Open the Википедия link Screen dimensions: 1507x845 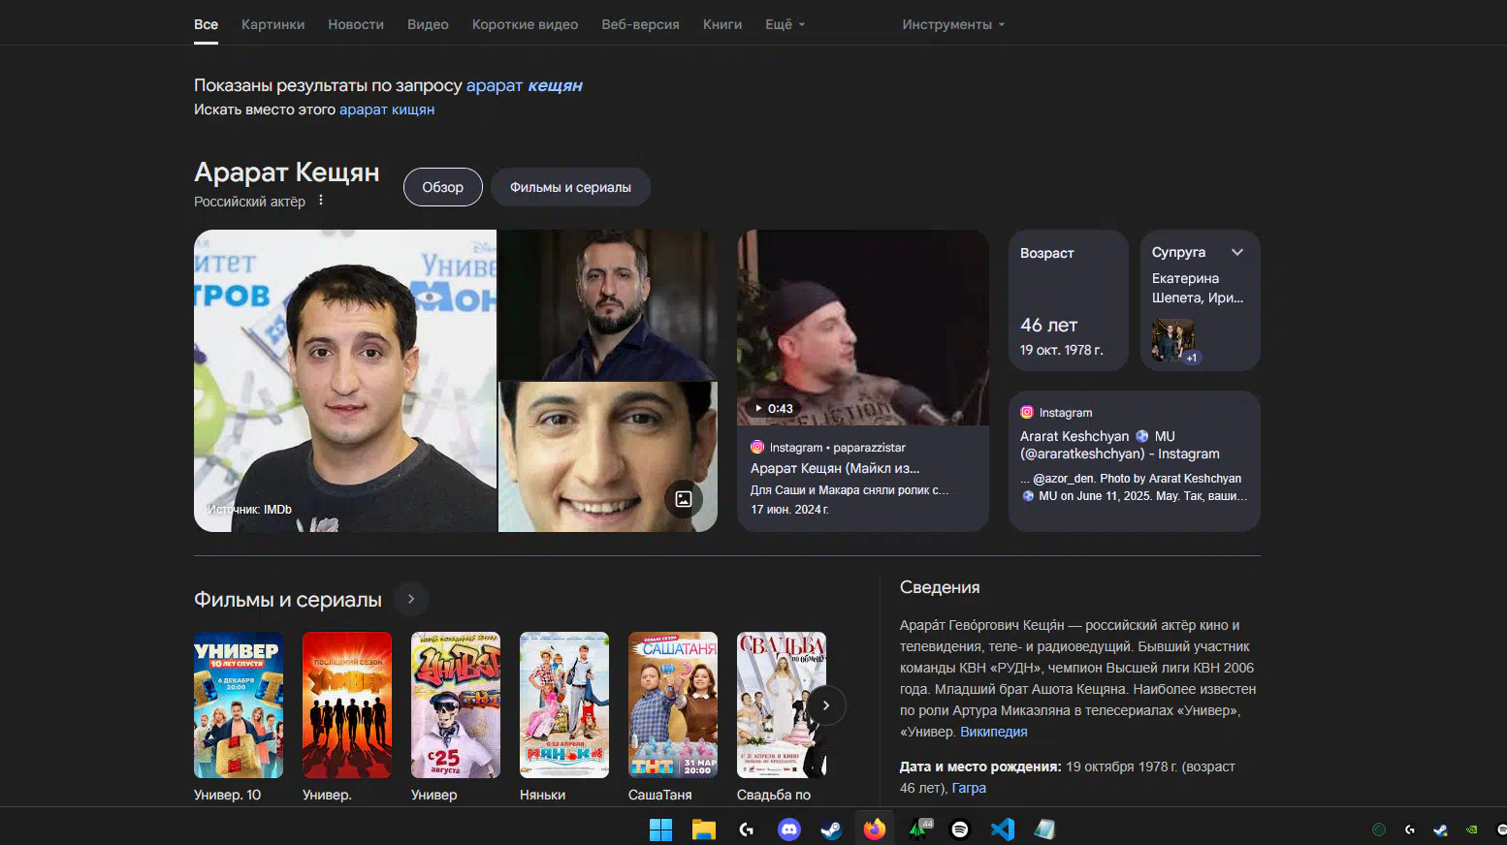tap(993, 732)
